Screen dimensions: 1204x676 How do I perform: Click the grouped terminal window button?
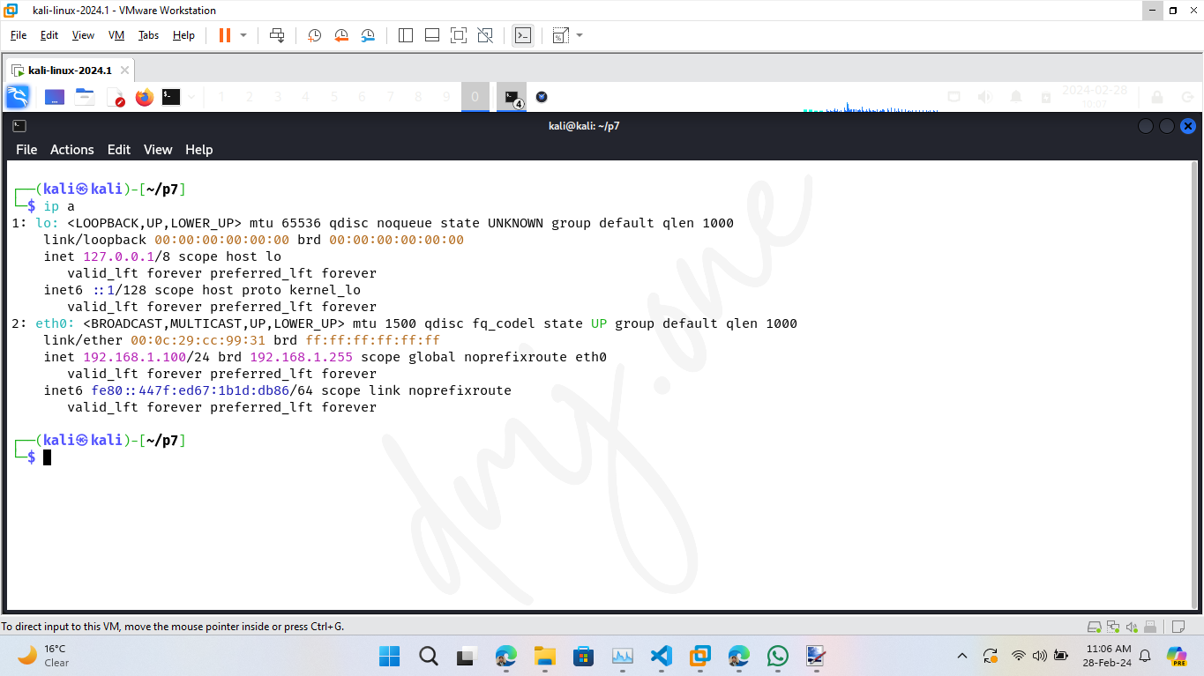pos(512,97)
